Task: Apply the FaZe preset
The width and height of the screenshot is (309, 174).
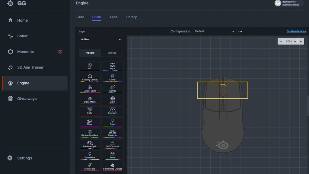Action: pyautogui.click(x=90, y=111)
